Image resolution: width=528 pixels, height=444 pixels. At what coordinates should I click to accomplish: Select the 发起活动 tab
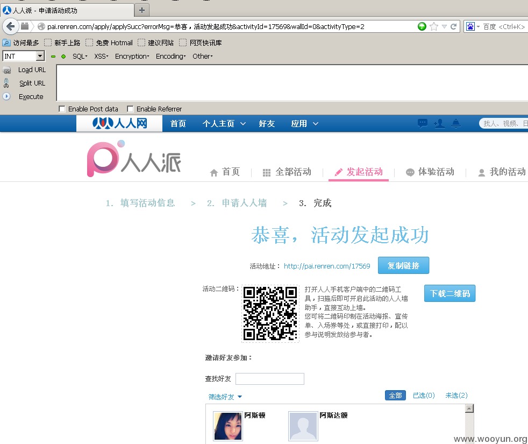pos(359,172)
